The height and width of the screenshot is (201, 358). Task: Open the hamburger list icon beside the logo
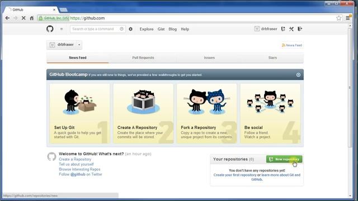pos(62,29)
